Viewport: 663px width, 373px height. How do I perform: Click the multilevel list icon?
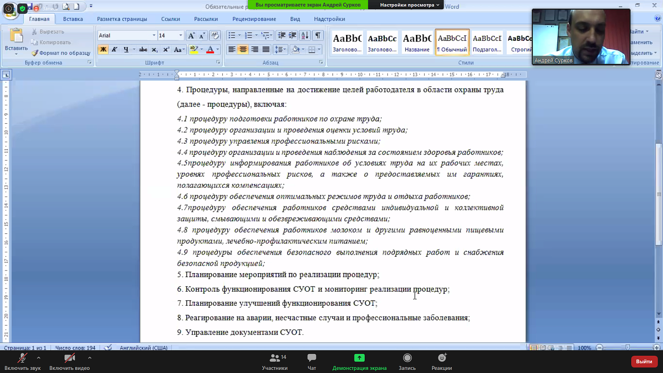pos(265,35)
